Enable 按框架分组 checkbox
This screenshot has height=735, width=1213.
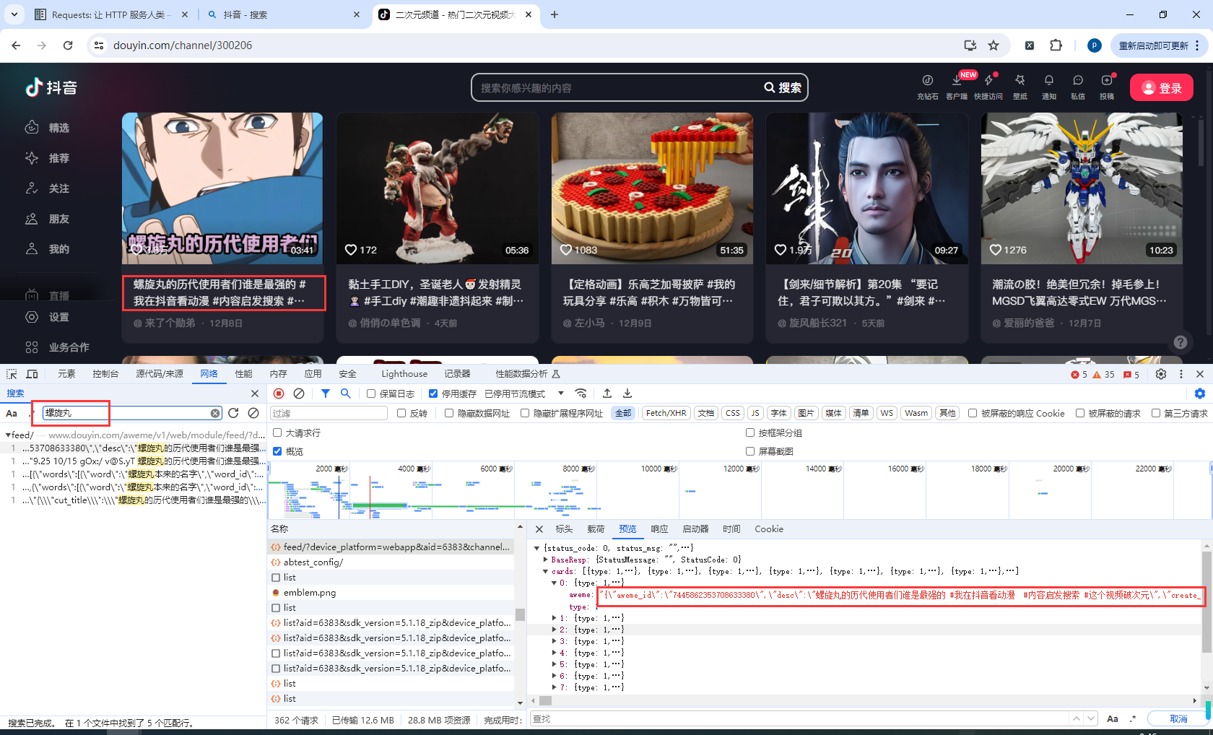[750, 432]
